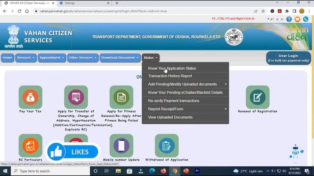Click the share page icon in address bar

256,11
